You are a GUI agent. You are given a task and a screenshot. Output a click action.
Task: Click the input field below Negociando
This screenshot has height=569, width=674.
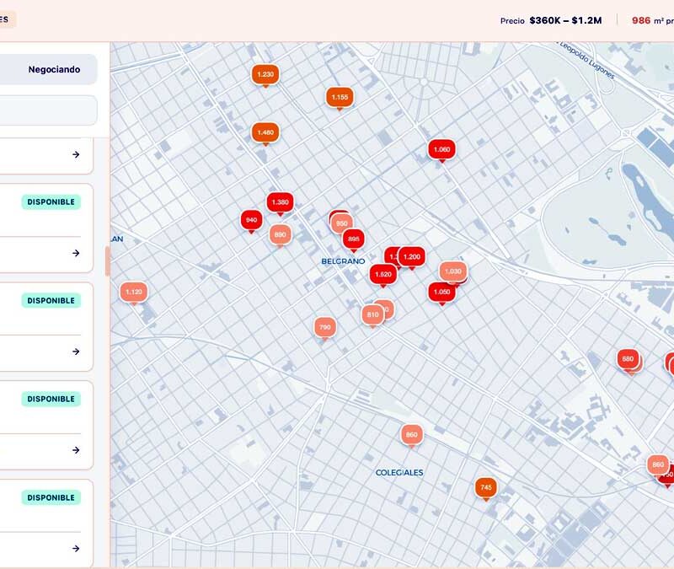click(49, 110)
